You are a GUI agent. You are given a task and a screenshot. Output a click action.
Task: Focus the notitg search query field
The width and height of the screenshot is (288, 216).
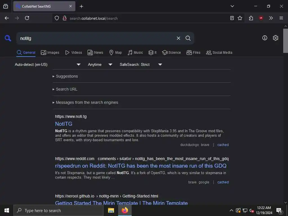[96, 38]
